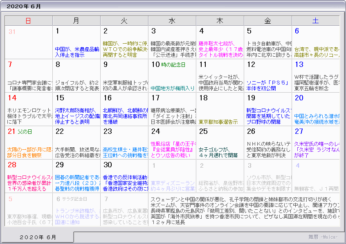
Task: Select June 10 時の記念日 cell
Action: [x=172, y=75]
